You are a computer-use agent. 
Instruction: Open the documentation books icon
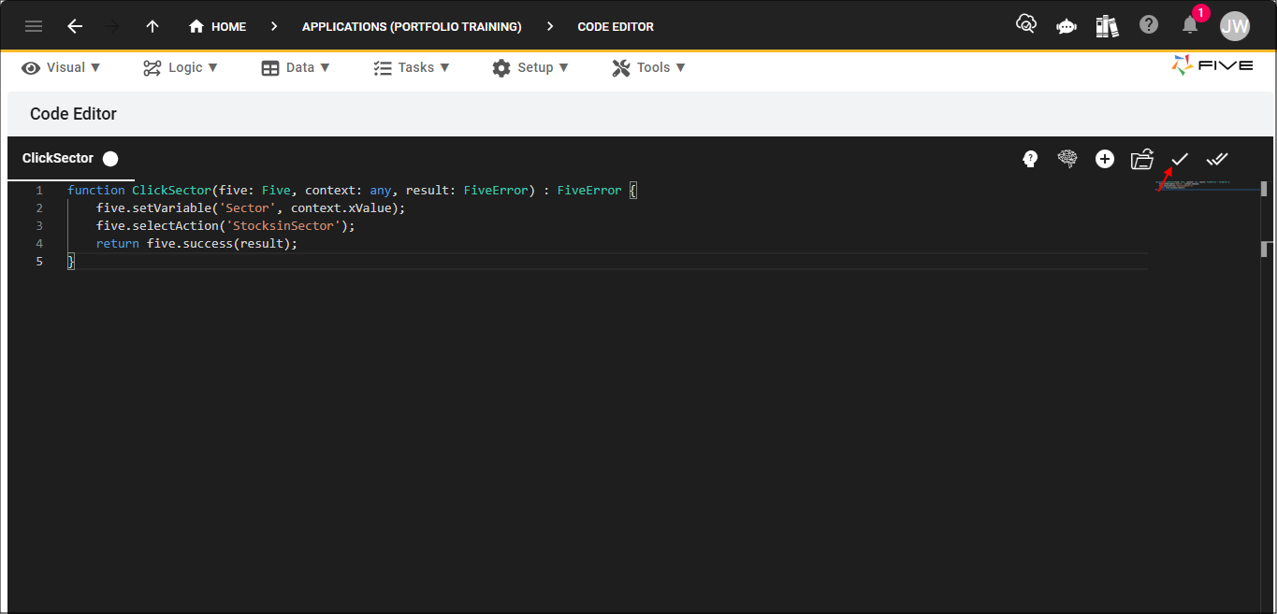click(x=1108, y=26)
